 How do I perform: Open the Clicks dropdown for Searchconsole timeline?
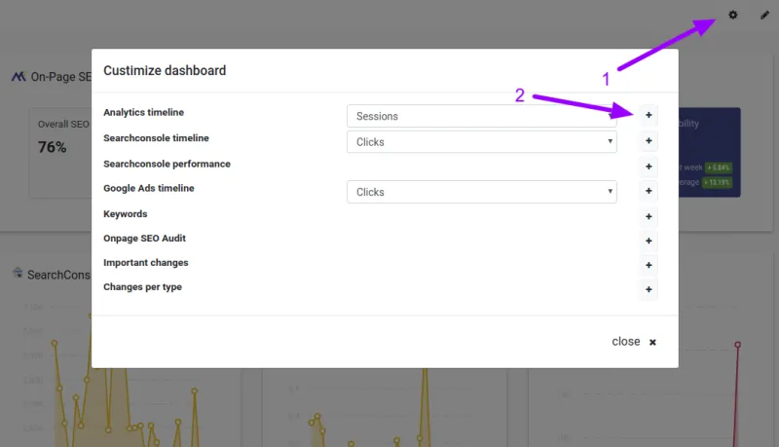(x=481, y=142)
